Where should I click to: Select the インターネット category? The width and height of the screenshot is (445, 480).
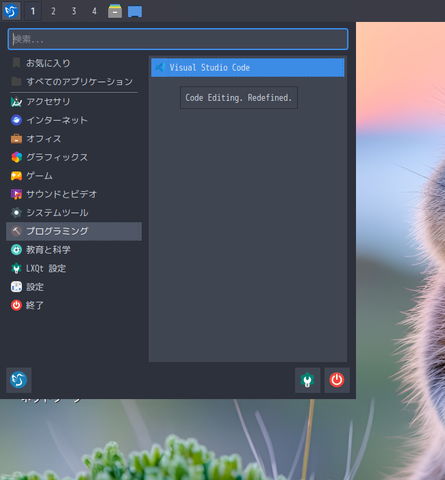click(x=74, y=120)
